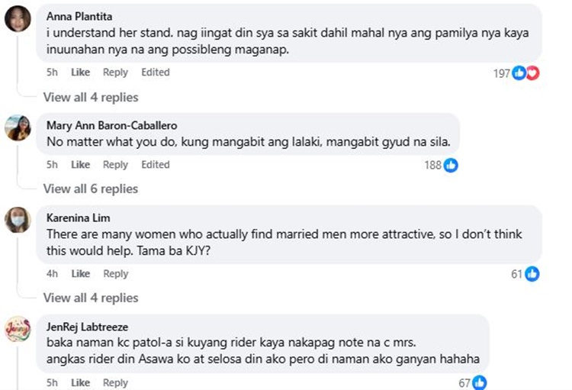The height and width of the screenshot is (390, 572).
Task: Open Anna Plantita's profile picture
Action: pos(18,19)
